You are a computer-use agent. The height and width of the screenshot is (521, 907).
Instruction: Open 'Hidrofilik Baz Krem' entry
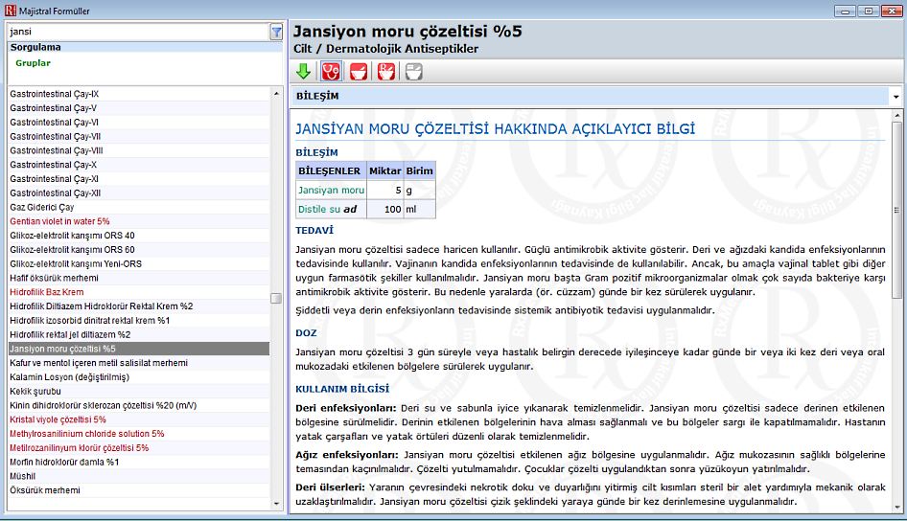tap(138, 292)
